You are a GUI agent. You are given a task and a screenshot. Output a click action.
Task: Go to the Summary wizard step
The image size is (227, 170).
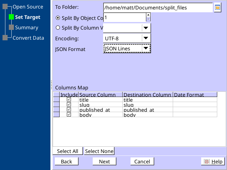[26, 27]
